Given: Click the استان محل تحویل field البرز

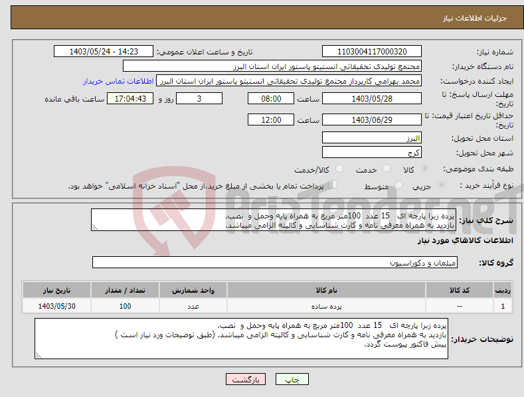Looking at the screenshot, I should pyautogui.click(x=372, y=137).
